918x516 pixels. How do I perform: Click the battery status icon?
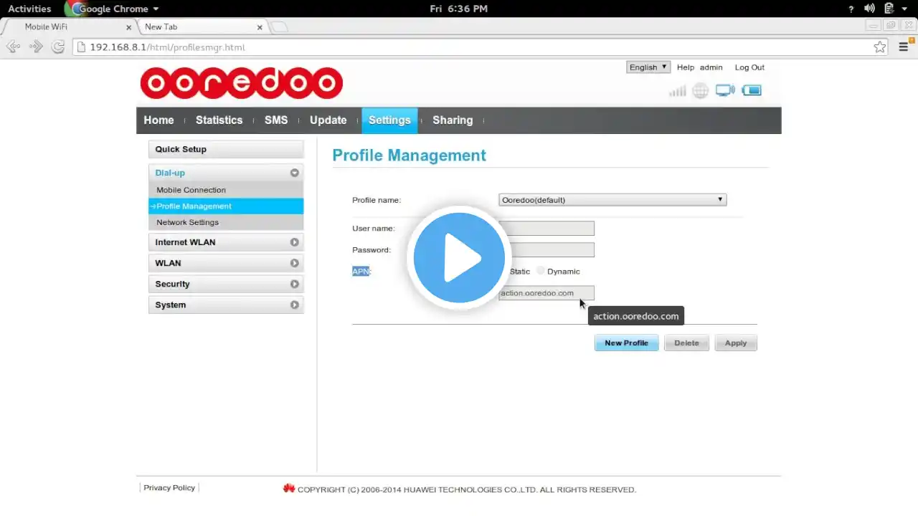pyautogui.click(x=752, y=90)
